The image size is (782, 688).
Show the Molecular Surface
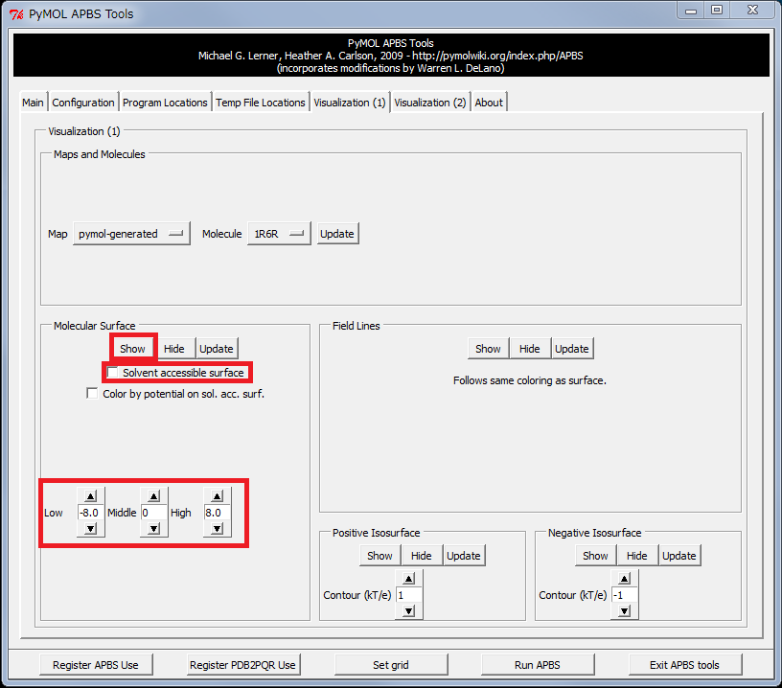132,349
